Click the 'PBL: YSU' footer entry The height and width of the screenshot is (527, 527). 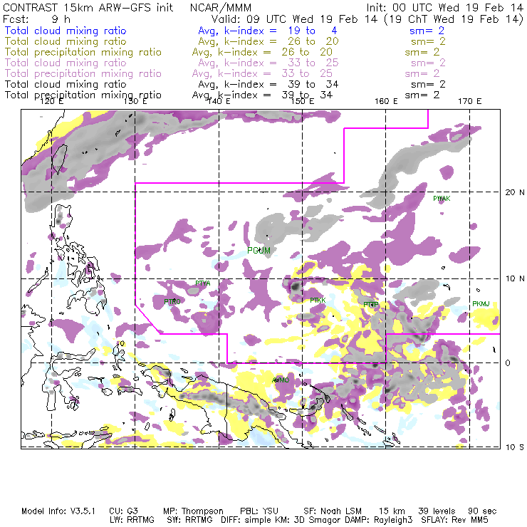coord(259,511)
